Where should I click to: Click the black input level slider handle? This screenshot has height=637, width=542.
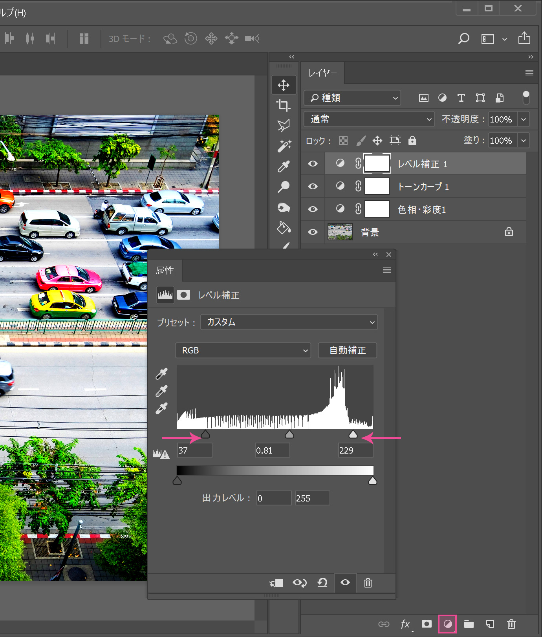click(205, 434)
